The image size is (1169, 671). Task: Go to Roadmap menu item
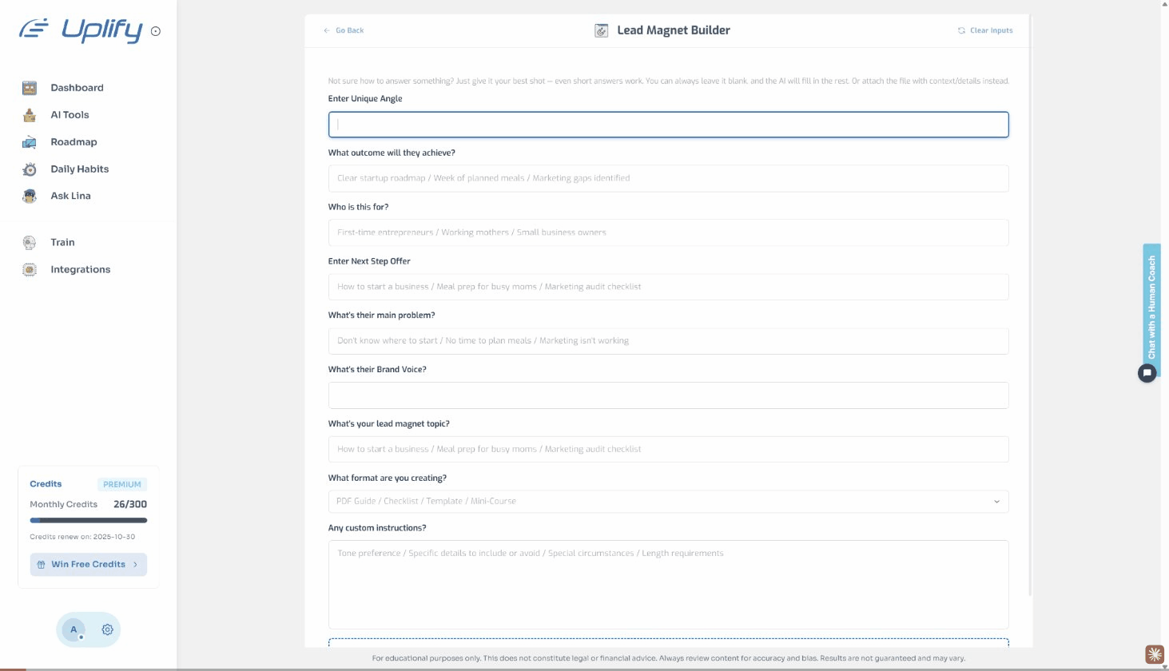coord(74,142)
